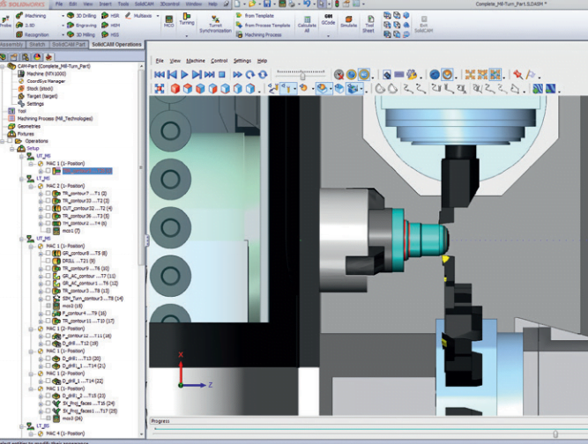Screen dimensions: 588x444
Task: Tick checkbox for 5X_Proj_faces ...T16 (24)
Action: pos(48,403)
